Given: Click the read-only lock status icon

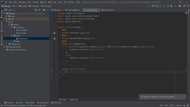Looking at the screenshot, I should pyautogui.click(x=184, y=106).
